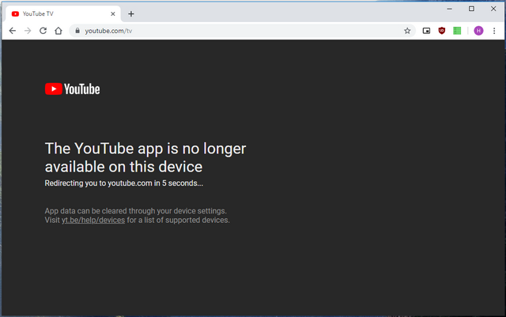Open the uBlock Origin shield extension
The width and height of the screenshot is (506, 317).
click(442, 31)
